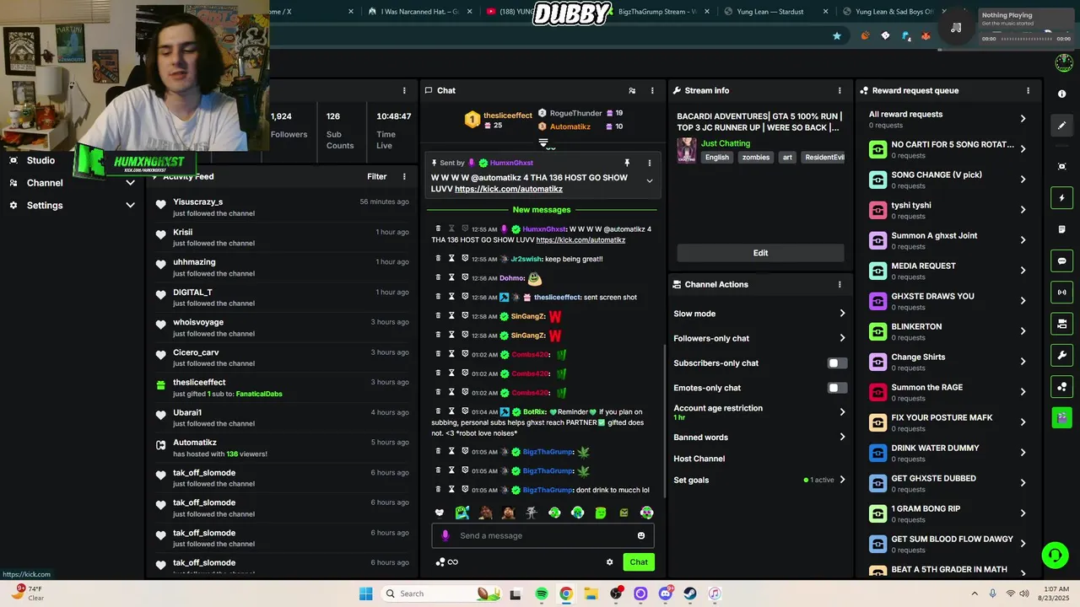The image size is (1080, 607).
Task: Click the channel points icon below message box
Action: (440, 562)
